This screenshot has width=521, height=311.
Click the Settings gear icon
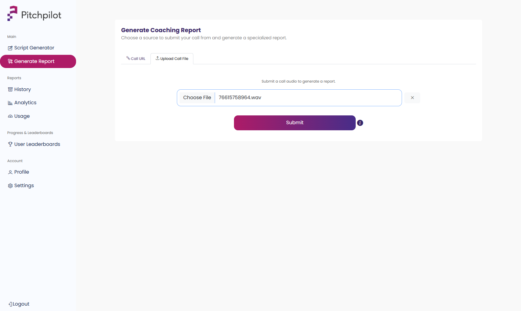(10, 186)
